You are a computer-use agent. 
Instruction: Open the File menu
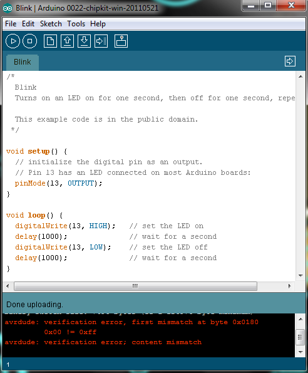coord(11,24)
